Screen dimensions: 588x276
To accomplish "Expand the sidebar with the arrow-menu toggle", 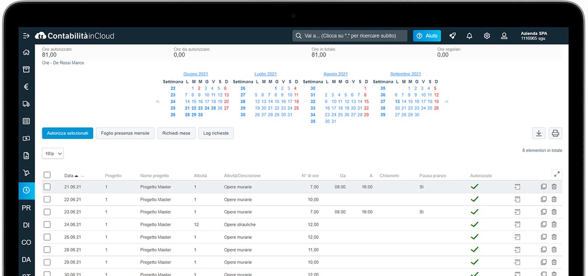I will click(26, 36).
